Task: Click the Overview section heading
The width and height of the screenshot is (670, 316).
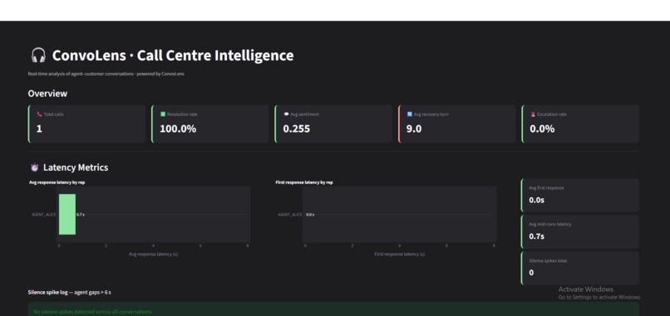Action: point(47,94)
